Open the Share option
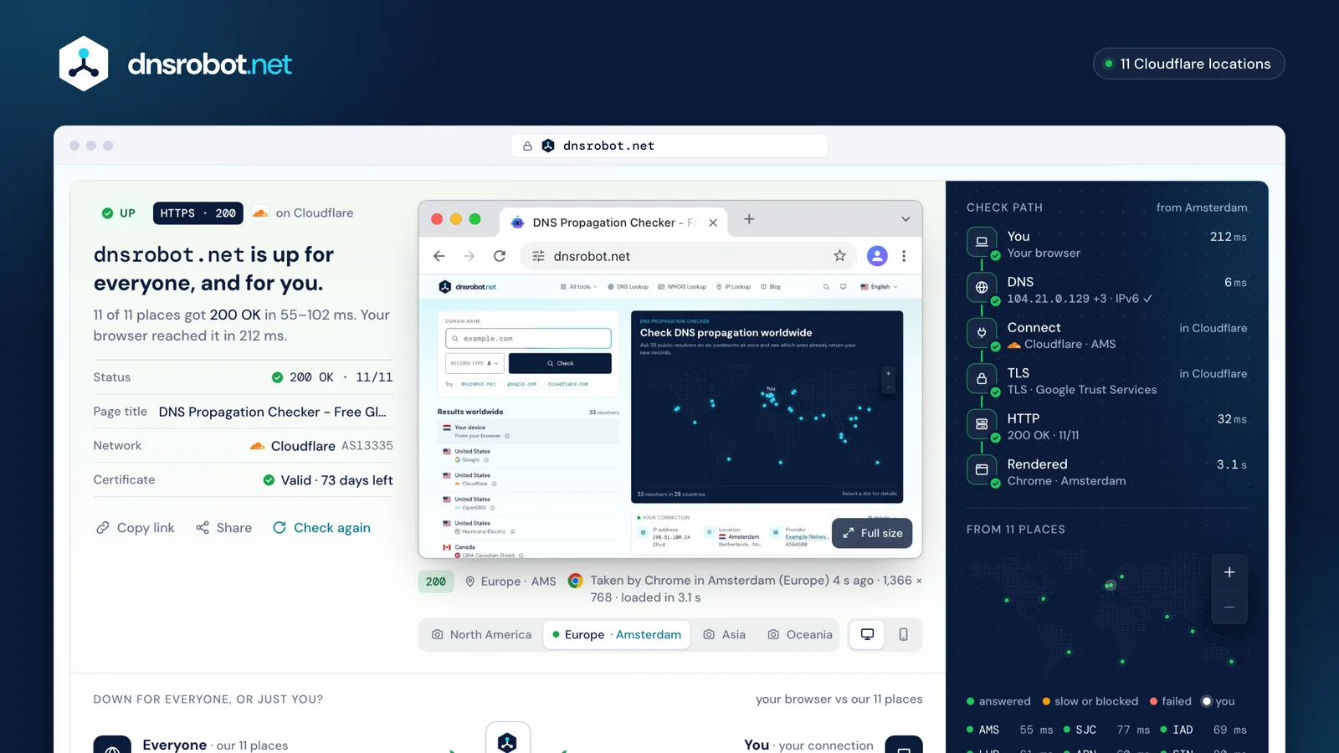Image resolution: width=1339 pixels, height=753 pixels. click(x=224, y=528)
